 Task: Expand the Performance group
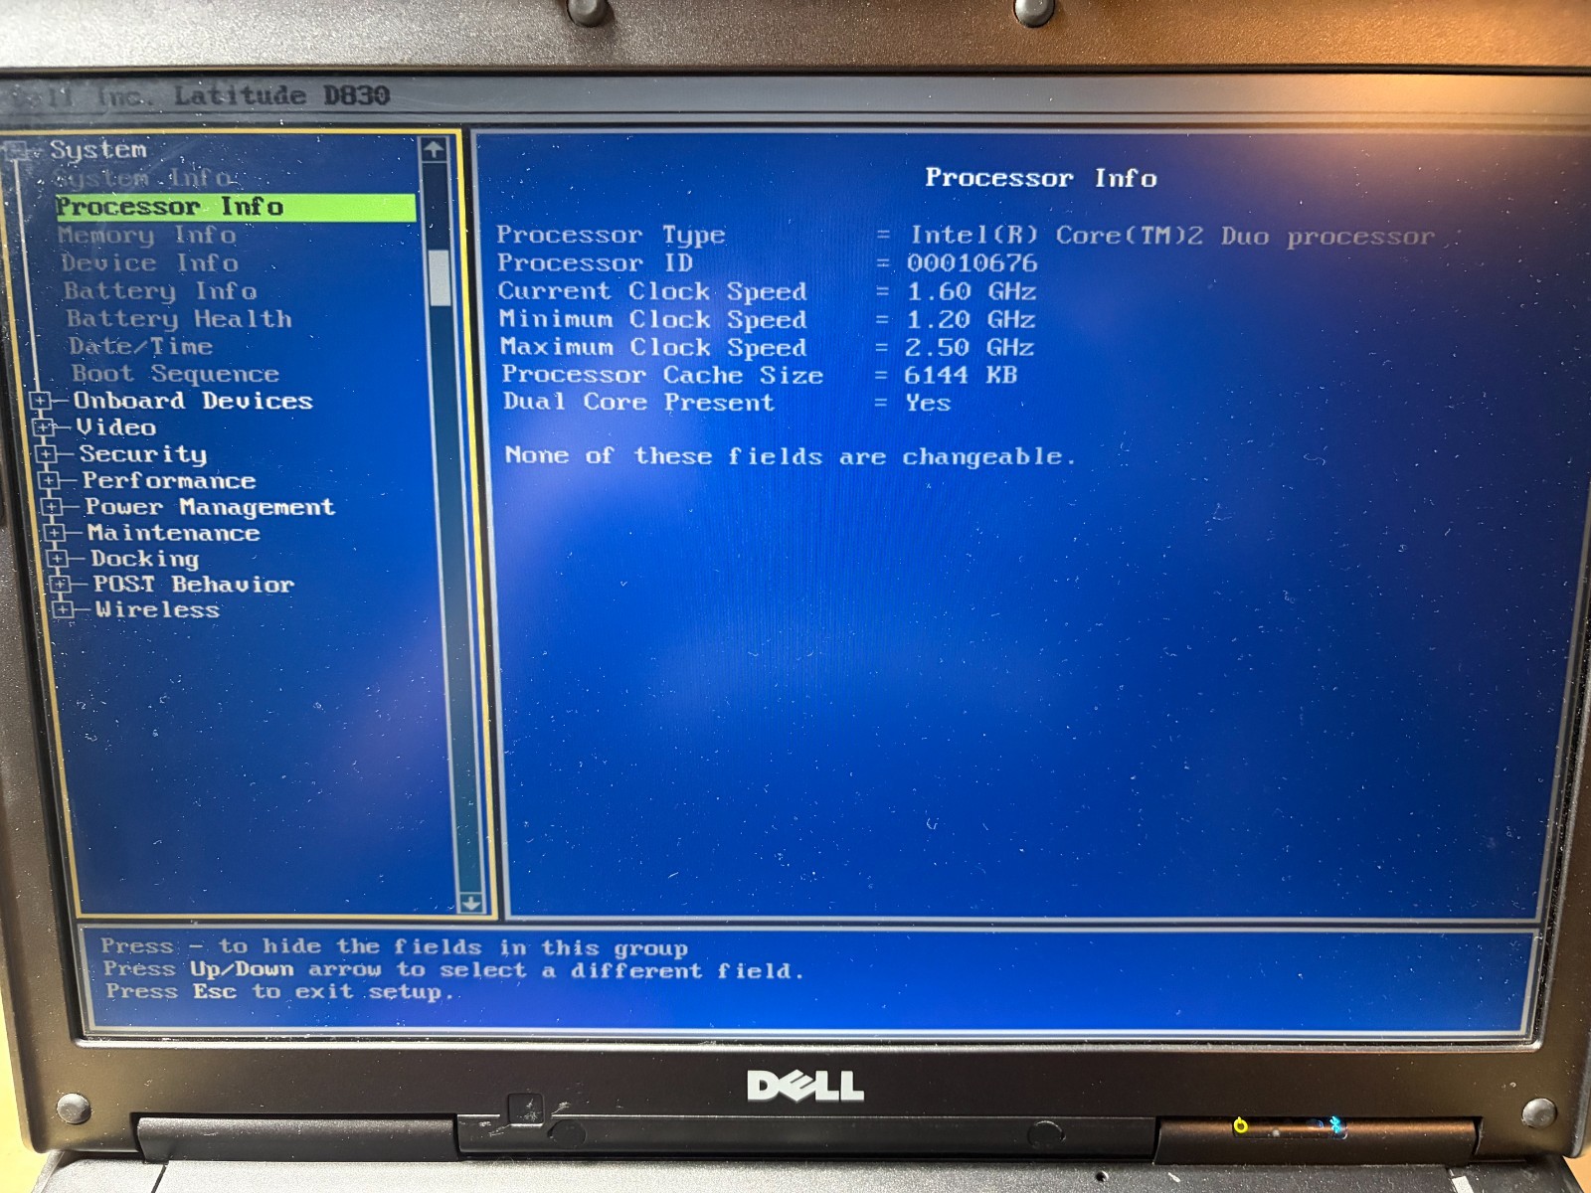coord(50,481)
